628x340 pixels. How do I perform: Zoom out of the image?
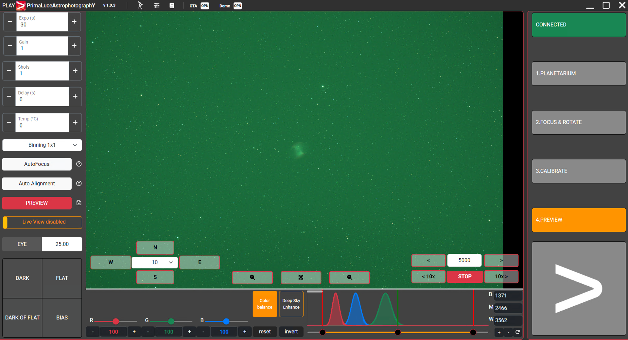(x=349, y=277)
